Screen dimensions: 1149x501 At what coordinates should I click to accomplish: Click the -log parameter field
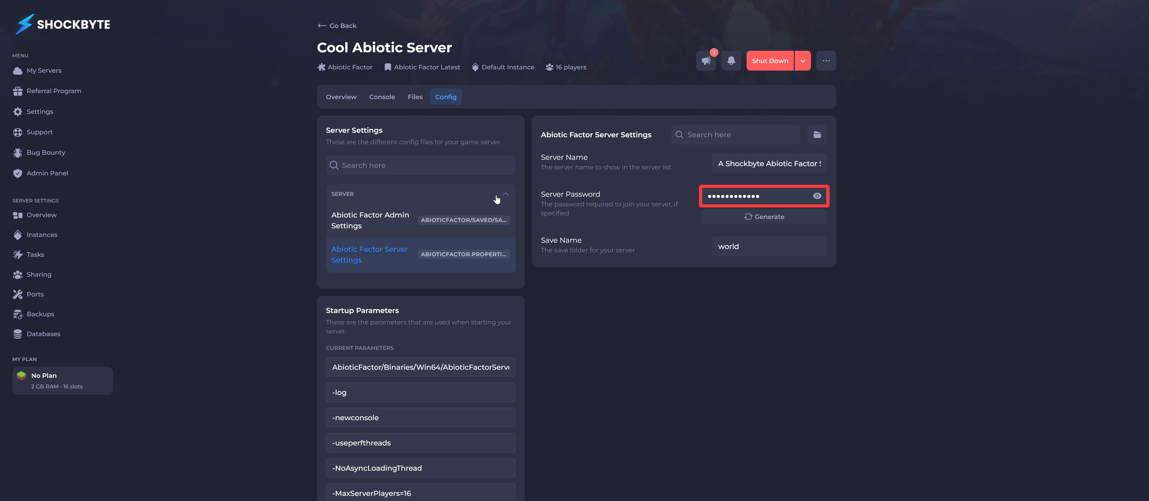(x=421, y=392)
